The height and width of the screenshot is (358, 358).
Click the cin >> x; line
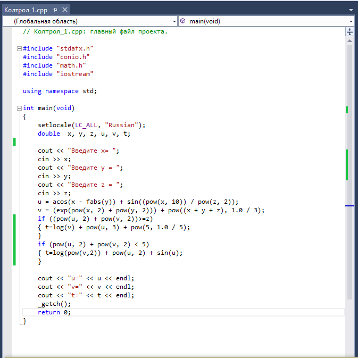54,159
